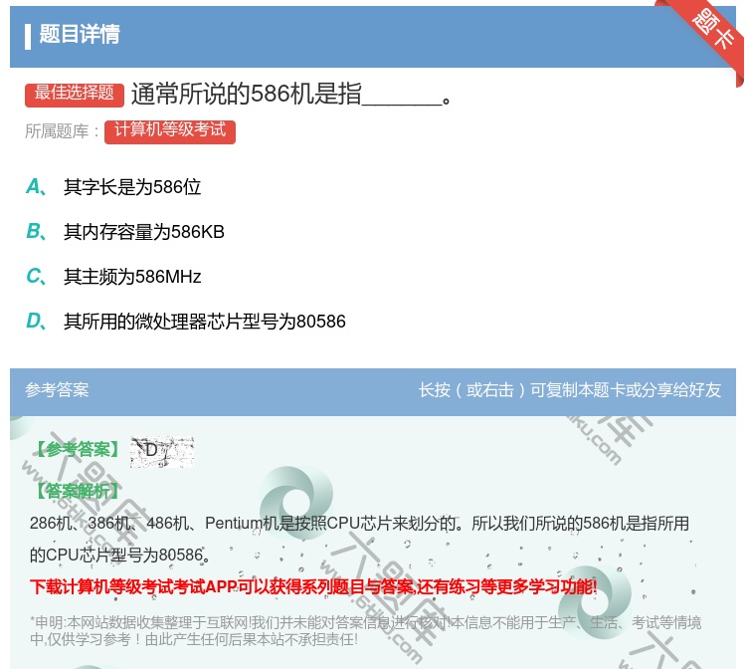Click the 【参考答案】 green label

coord(78,450)
